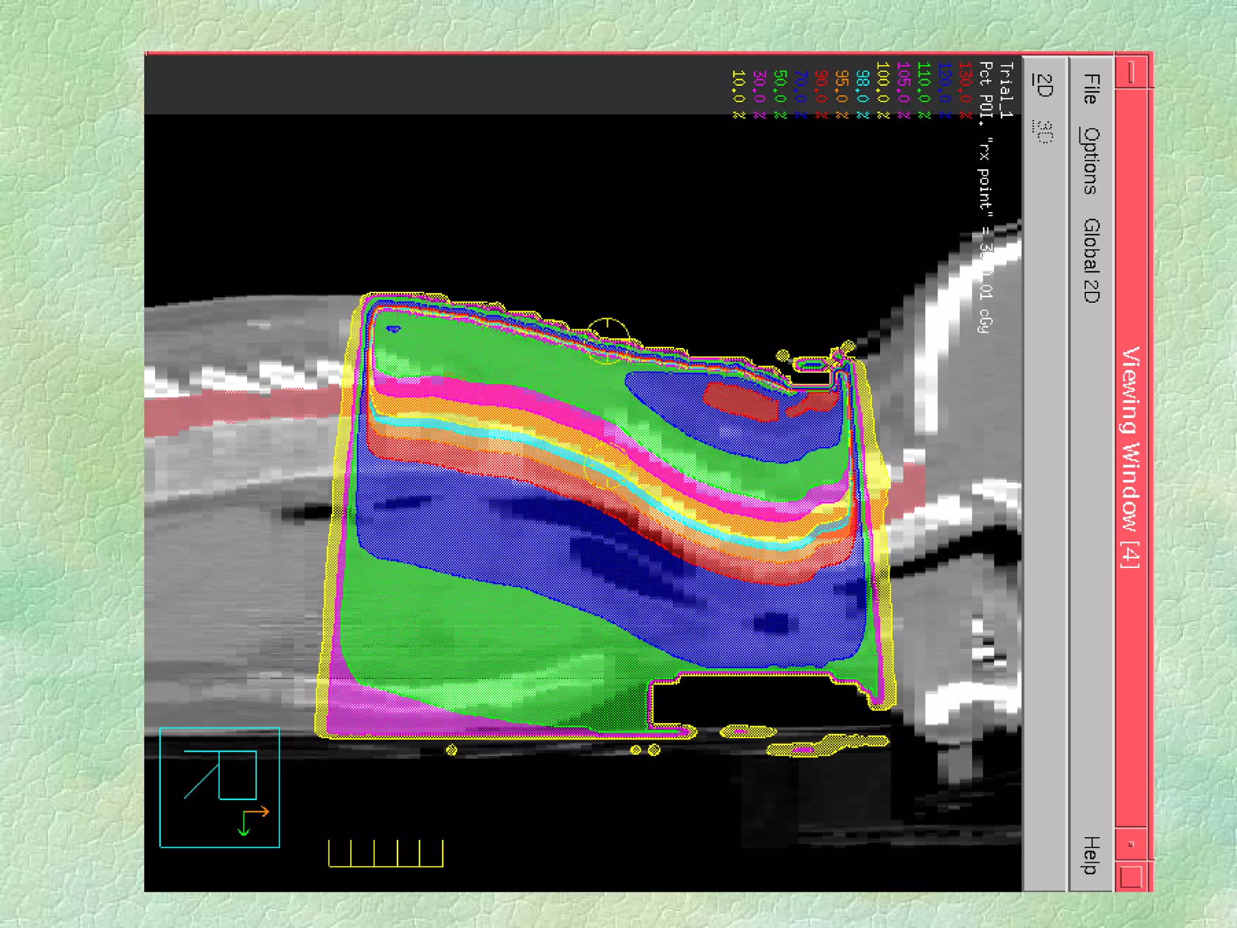This screenshot has width=1237, height=928.
Task: Switch to the 2D view mode
Action: coord(1043,85)
